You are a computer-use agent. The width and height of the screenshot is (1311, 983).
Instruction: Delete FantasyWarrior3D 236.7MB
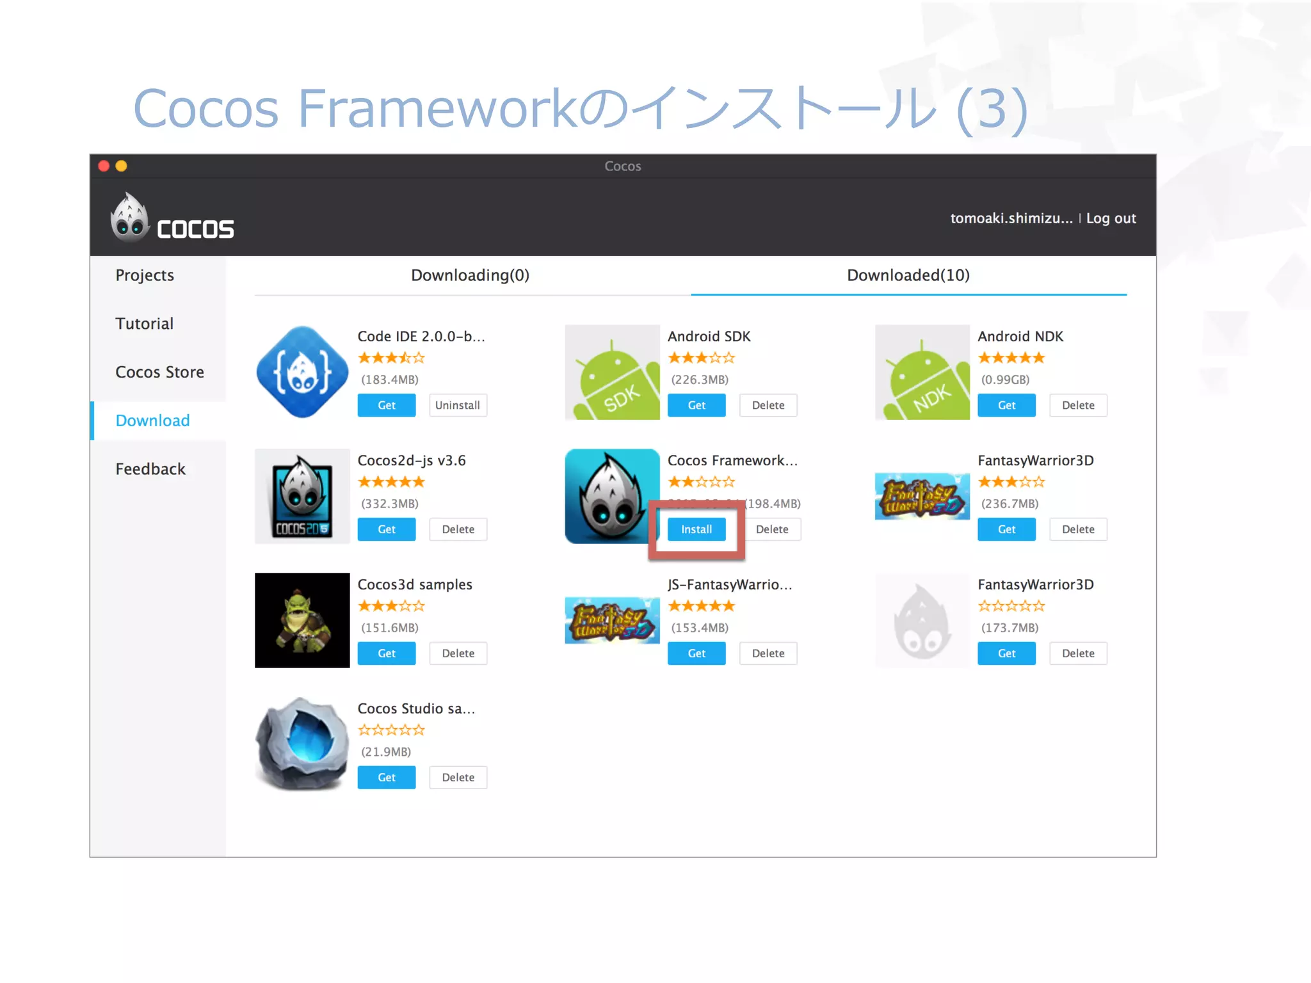1078,529
